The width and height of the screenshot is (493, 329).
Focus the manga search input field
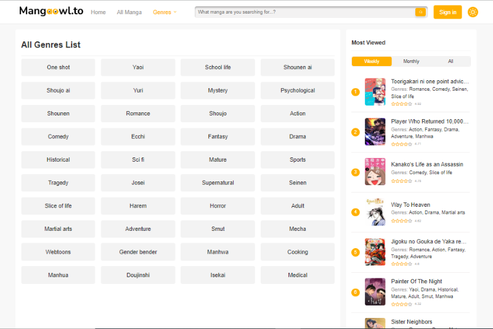(x=304, y=12)
